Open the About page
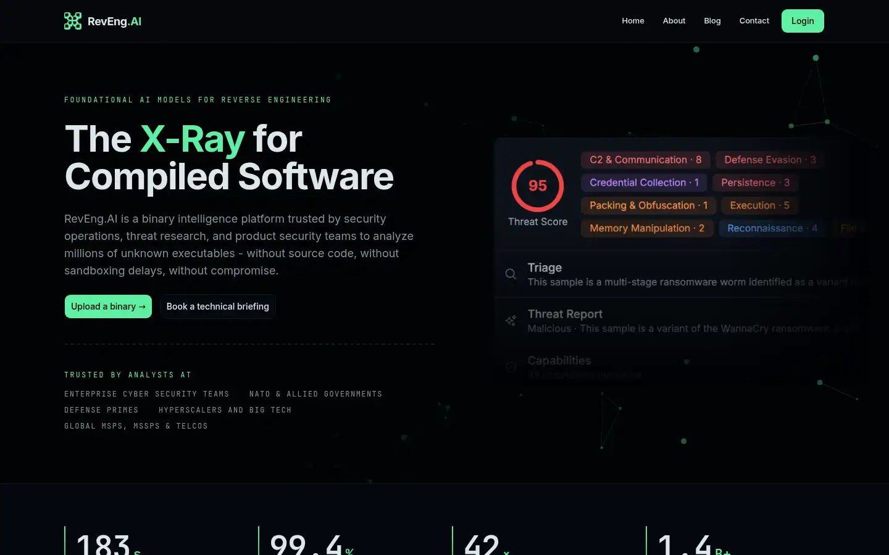This screenshot has width=889, height=555. pyautogui.click(x=674, y=21)
